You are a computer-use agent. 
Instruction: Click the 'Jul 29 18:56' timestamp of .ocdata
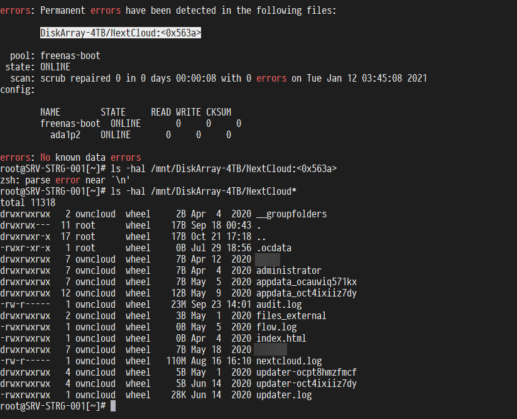click(x=221, y=248)
